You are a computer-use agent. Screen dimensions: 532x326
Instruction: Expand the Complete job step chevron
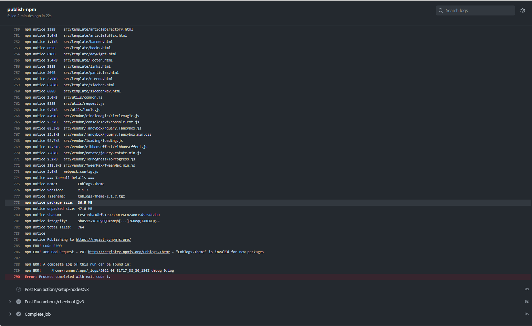(x=10, y=314)
